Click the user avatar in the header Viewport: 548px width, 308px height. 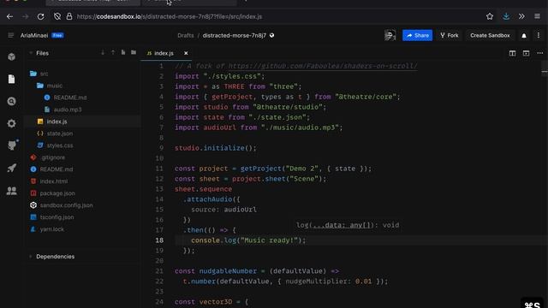[390, 35]
